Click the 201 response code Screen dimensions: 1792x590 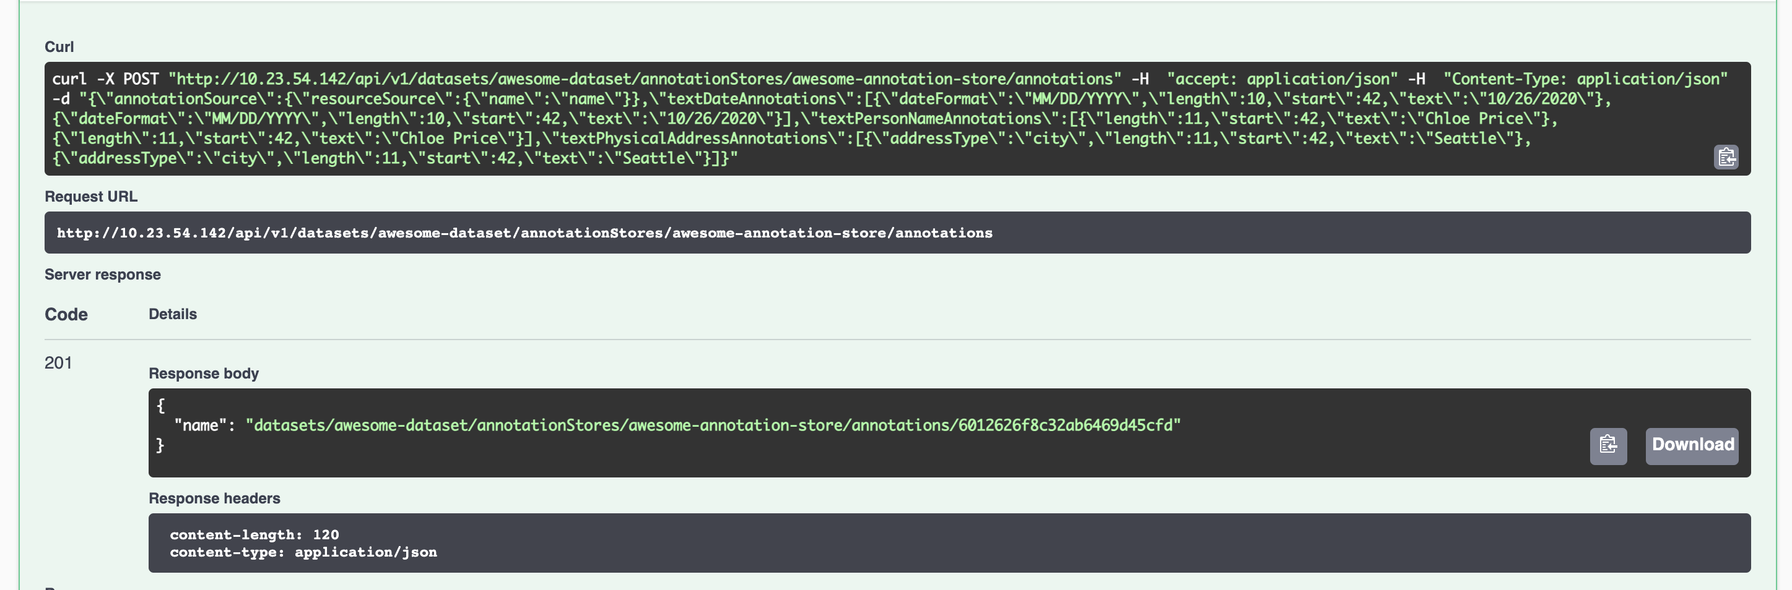(58, 363)
